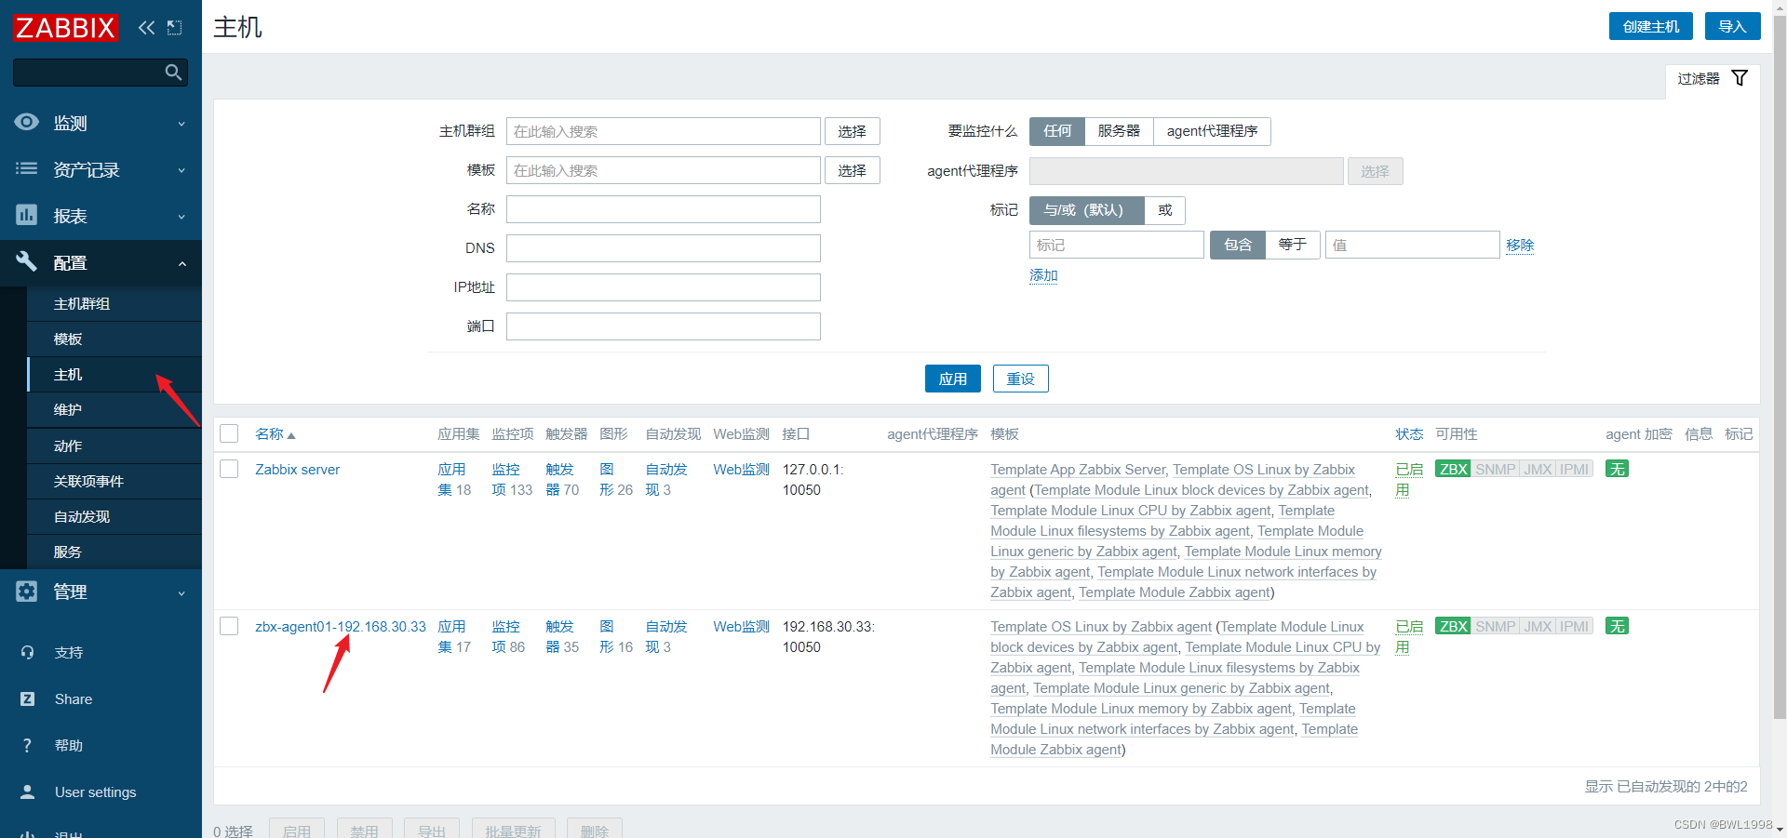The height and width of the screenshot is (838, 1787).
Task: Click the person icon for User settings
Action: coord(27,791)
